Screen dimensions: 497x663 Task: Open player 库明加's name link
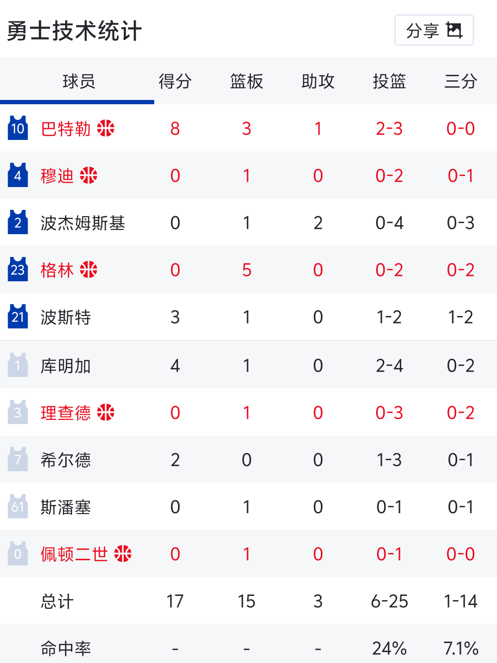point(66,366)
